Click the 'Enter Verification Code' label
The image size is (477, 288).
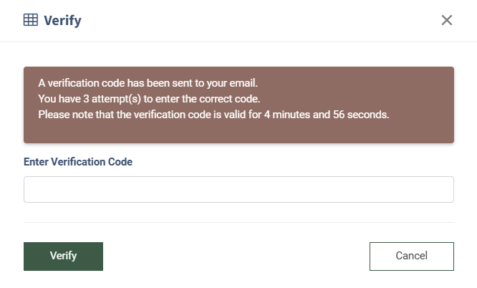tap(78, 162)
